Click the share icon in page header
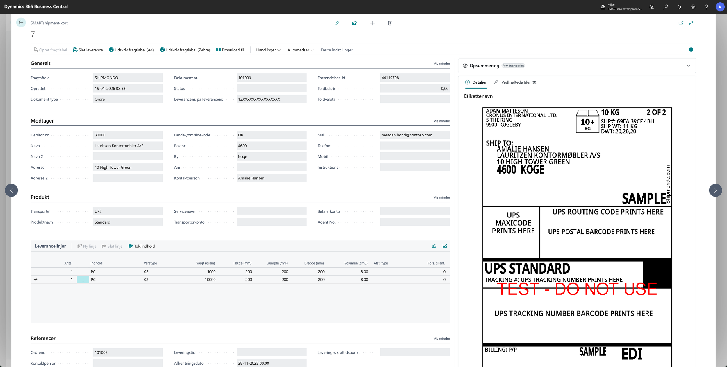 354,23
